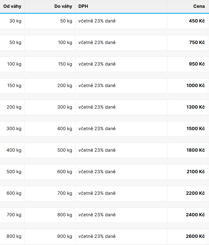Select the 2100 Kč price cell
Viewport: 209px width, 245px height.
pos(195,172)
